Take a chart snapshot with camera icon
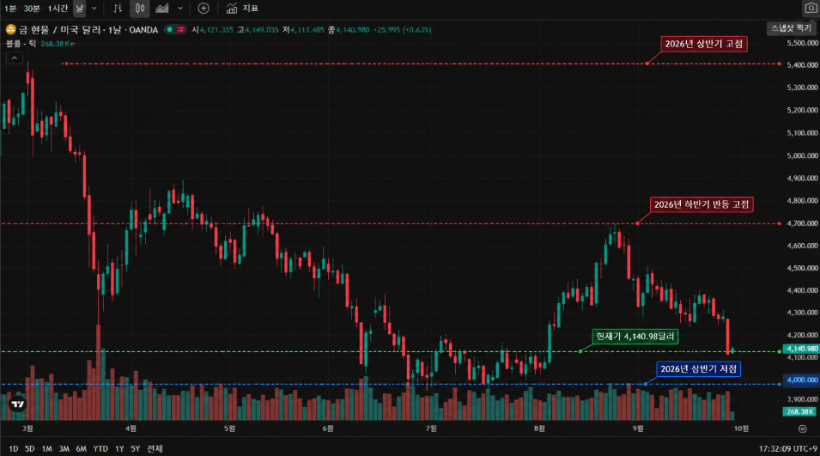 click(x=811, y=9)
